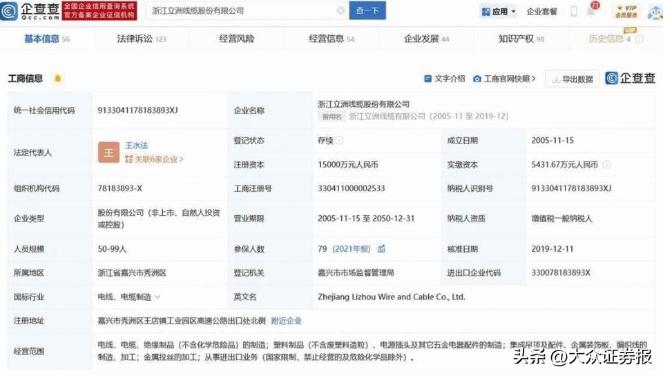Switch to 基本信息 tab
The width and height of the screenshot is (663, 376).
click(46, 39)
